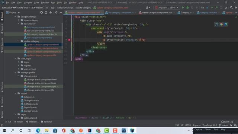Image resolution: width=238 pixels, height=134 pixels.
Task: Open Pull Requests tool window in sidebar
Action: pyautogui.click(x=2, y=45)
